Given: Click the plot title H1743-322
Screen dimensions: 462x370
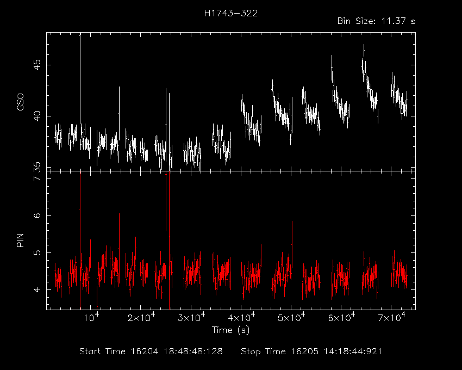Looking at the screenshot, I should pos(230,13).
